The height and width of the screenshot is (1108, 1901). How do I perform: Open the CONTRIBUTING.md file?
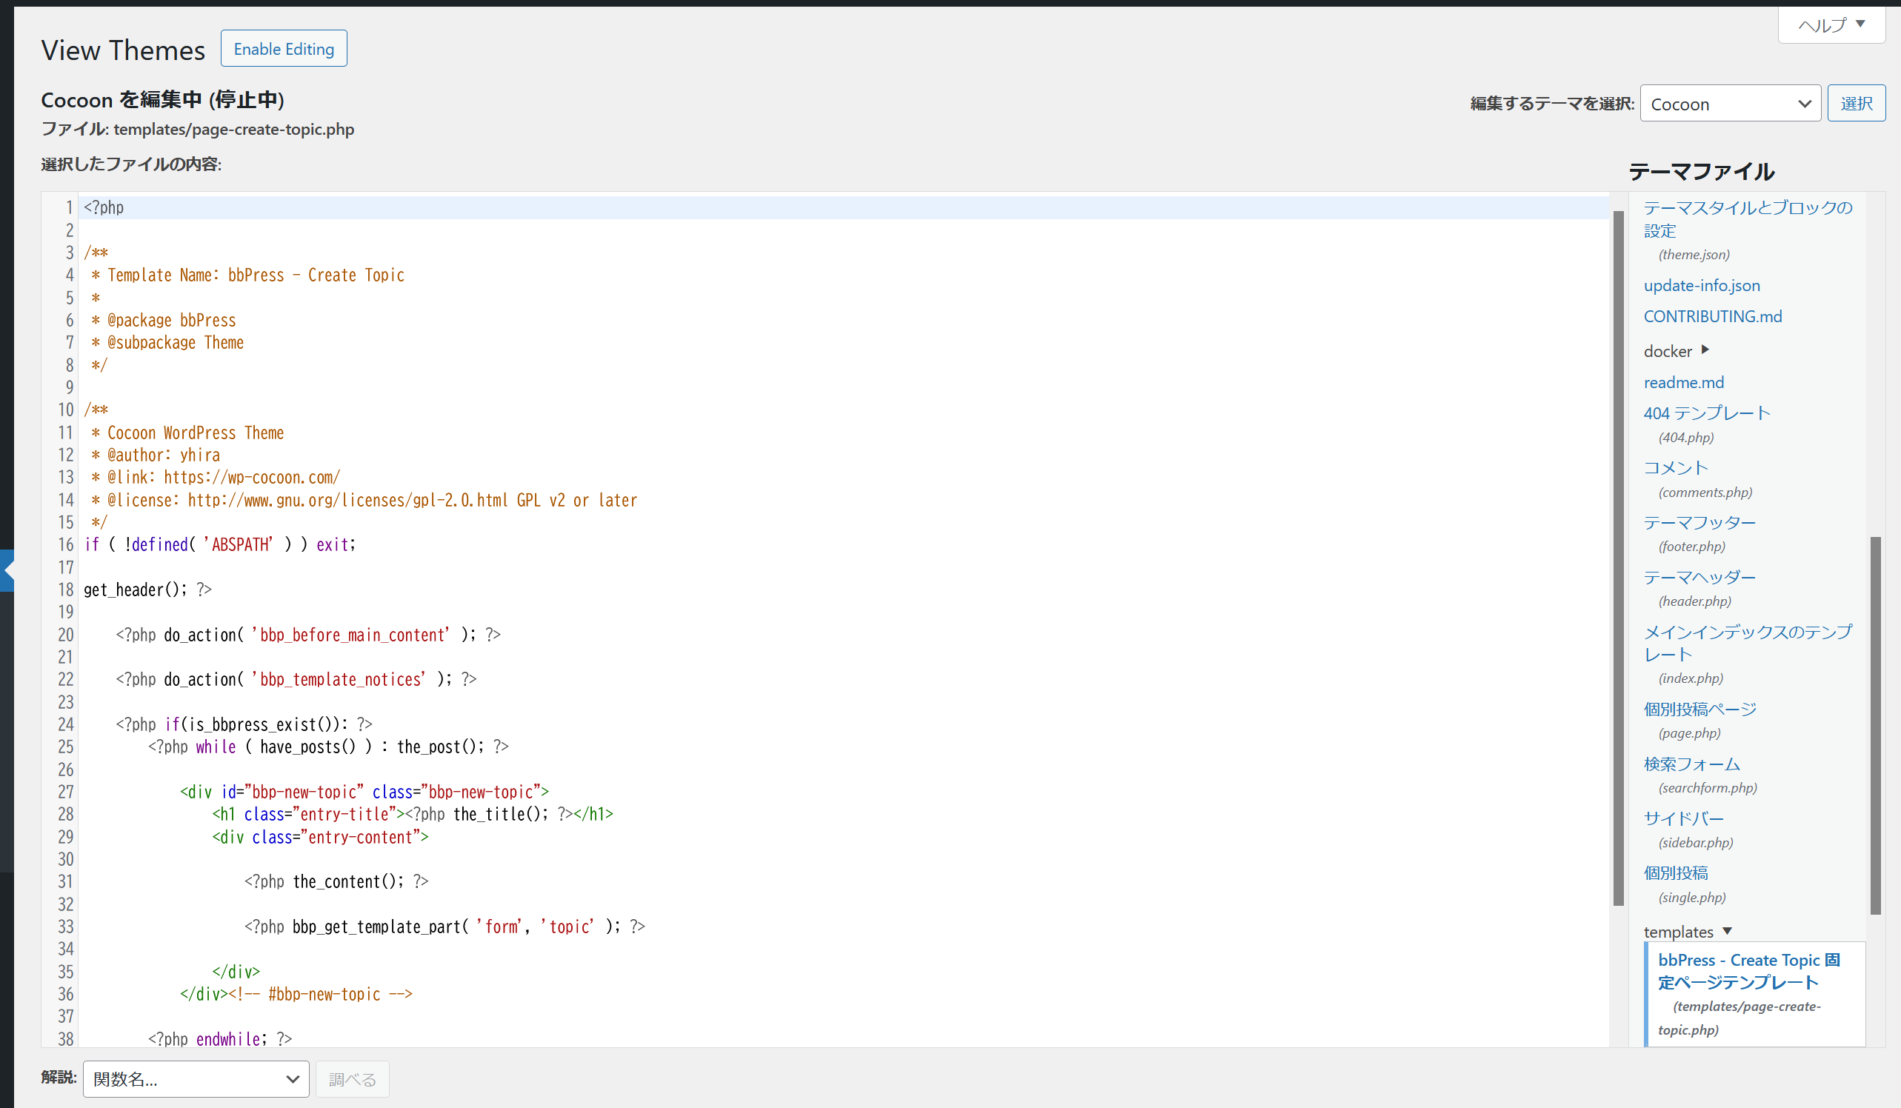click(1712, 316)
